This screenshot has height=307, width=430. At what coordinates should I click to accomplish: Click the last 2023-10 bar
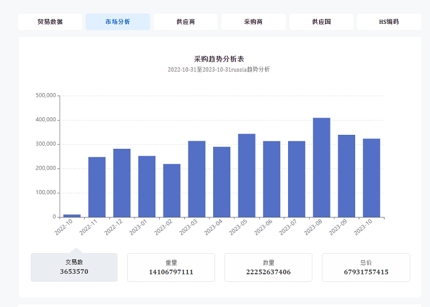tap(371, 178)
